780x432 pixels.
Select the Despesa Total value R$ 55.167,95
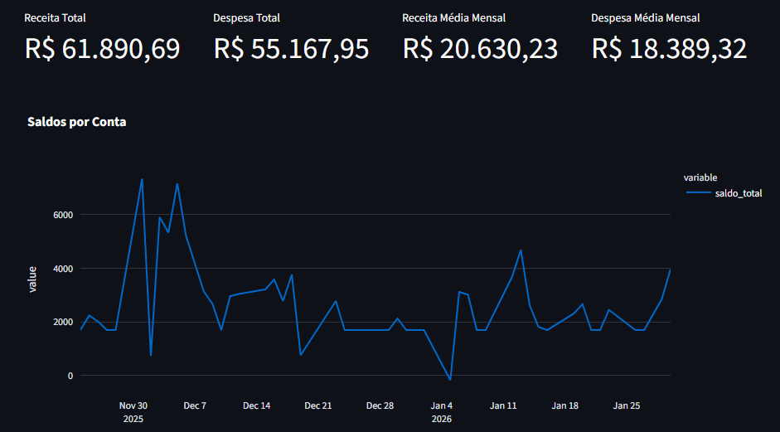click(x=291, y=49)
